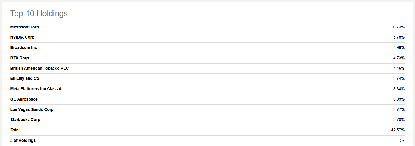Click Microsoft's 6.74% weight value
The image size is (415, 146).
(399, 27)
